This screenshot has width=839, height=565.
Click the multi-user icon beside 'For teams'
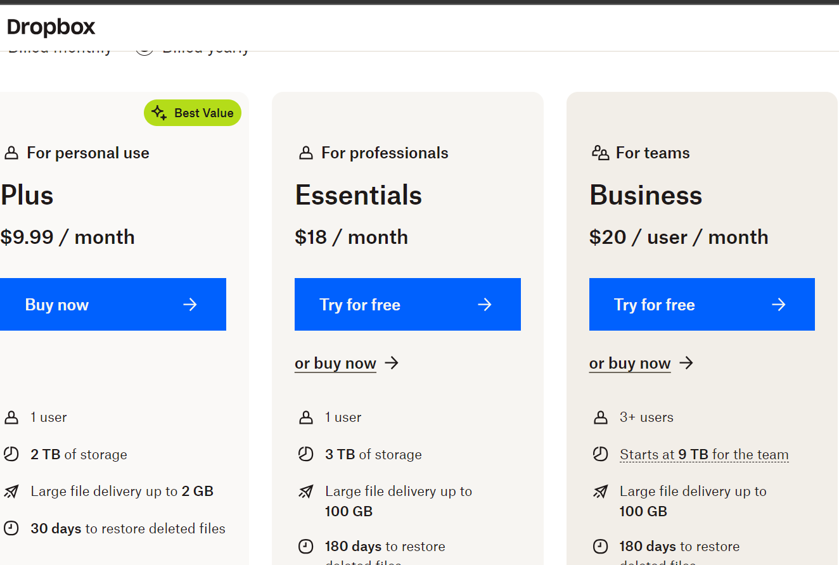pyautogui.click(x=600, y=152)
